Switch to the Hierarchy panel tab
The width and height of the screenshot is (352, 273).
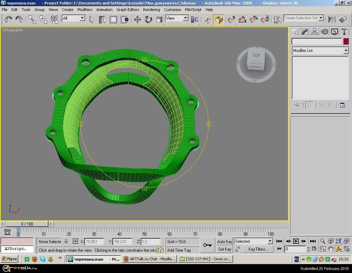[315, 32]
